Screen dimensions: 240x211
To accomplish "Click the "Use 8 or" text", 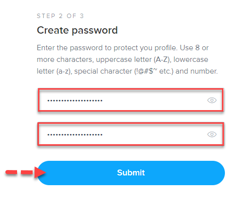I will click(x=194, y=48).
